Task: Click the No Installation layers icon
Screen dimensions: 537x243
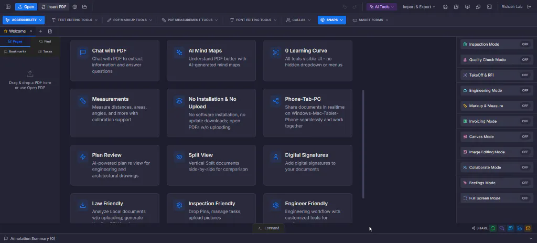Action: 179,101
